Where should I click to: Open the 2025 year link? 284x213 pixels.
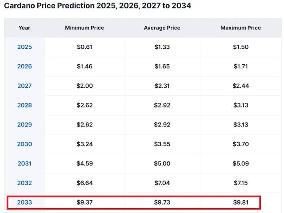coord(24,47)
